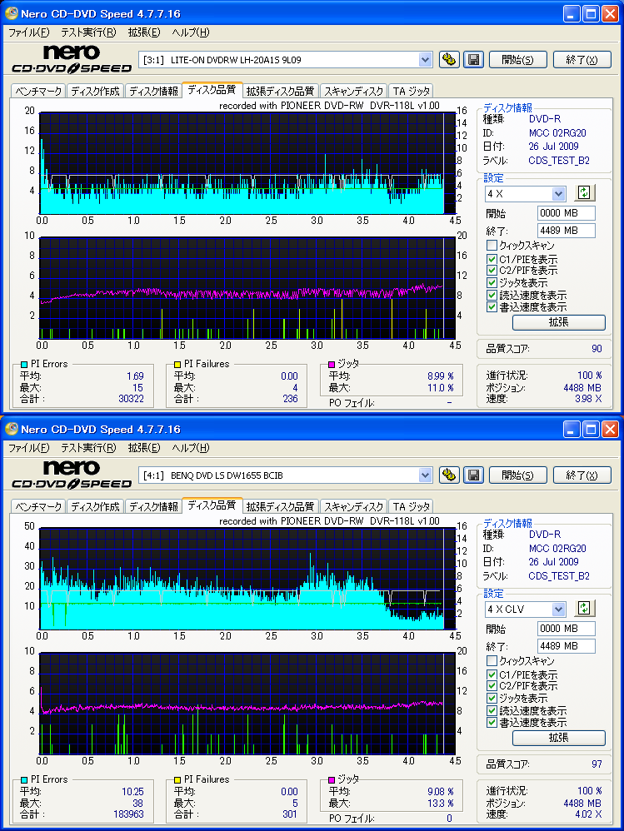
Task: Click the drive options icon in LITE-ON window
Action: click(x=449, y=59)
